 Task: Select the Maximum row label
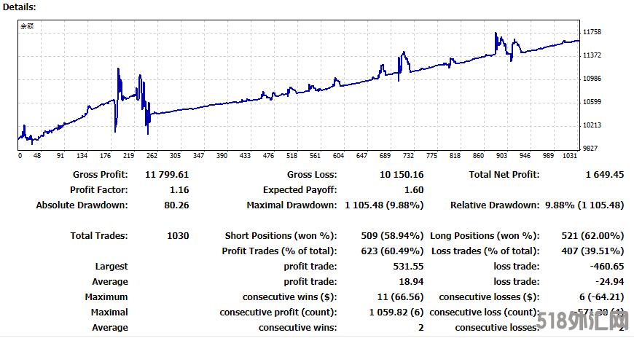[x=106, y=297]
